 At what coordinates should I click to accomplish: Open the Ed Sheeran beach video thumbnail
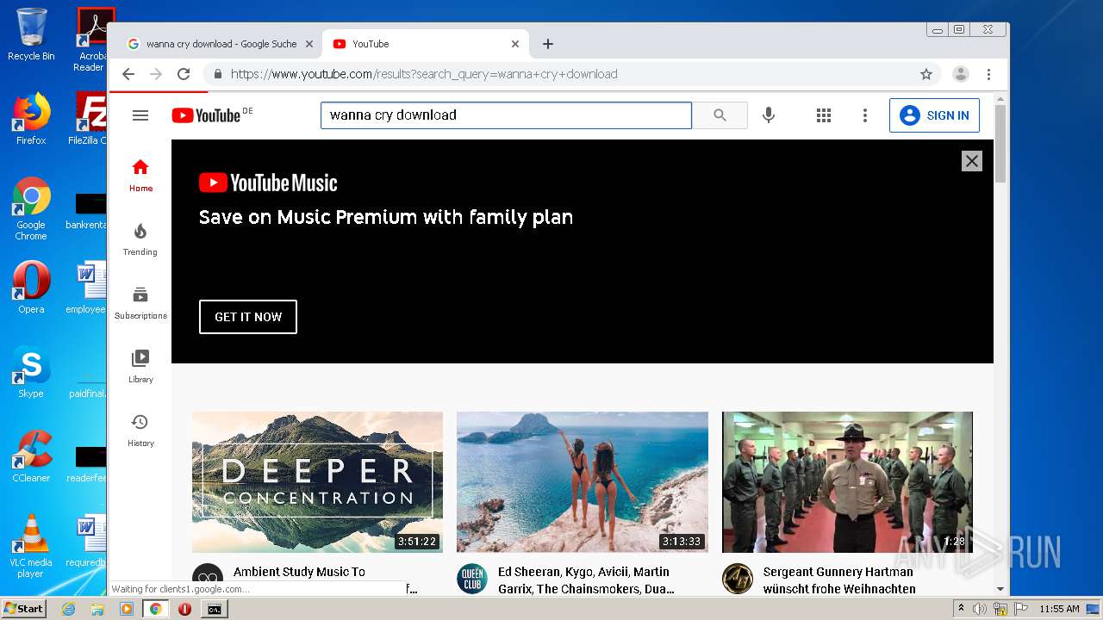(583, 481)
